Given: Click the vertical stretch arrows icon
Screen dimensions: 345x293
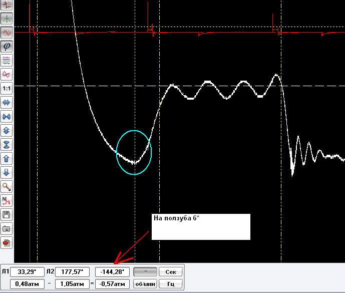Looking at the screenshot, I should (7, 131).
